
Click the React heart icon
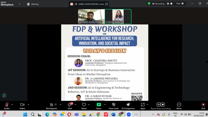tap(84, 105)
